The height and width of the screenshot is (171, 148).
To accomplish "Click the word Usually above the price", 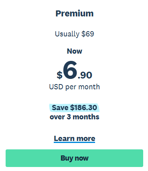I will coord(67,34).
